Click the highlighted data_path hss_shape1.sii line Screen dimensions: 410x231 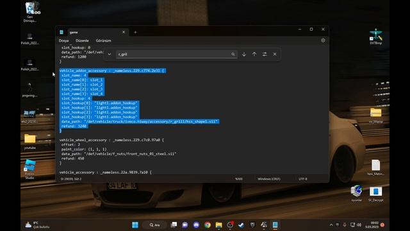click(x=140, y=121)
